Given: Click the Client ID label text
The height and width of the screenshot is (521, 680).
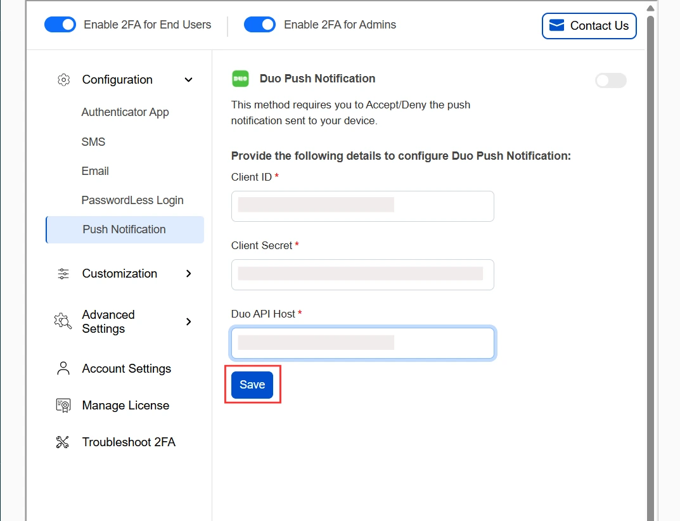Looking at the screenshot, I should pyautogui.click(x=252, y=177).
